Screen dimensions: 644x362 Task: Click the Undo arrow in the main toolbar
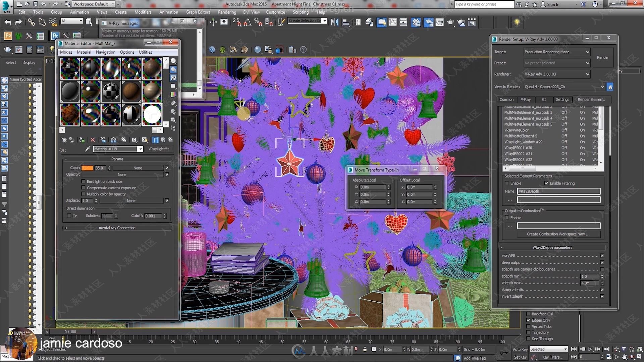[8, 22]
